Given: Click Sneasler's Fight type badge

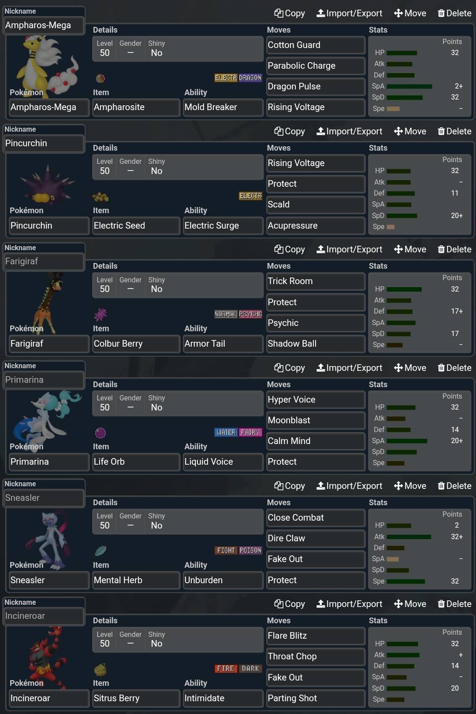Looking at the screenshot, I should click(x=226, y=550).
